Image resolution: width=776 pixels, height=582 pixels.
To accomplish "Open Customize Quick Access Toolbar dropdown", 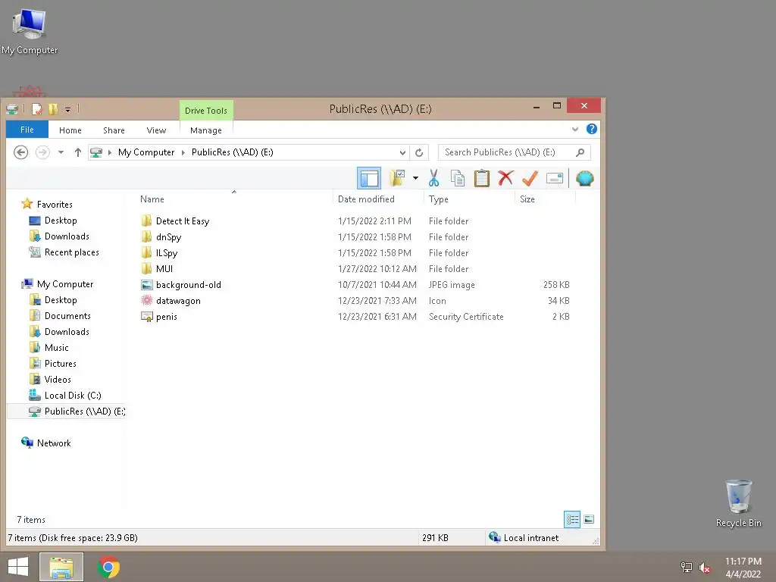I will [67, 109].
